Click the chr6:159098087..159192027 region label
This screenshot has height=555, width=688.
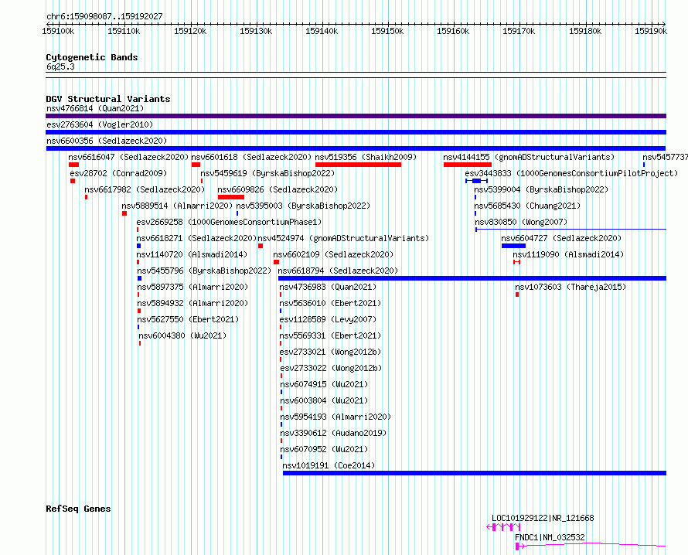(x=104, y=16)
